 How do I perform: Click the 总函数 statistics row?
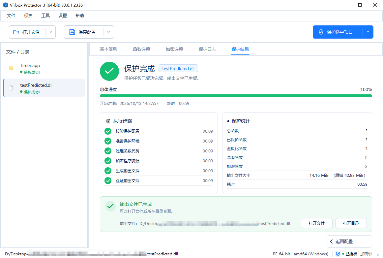tap(297, 131)
